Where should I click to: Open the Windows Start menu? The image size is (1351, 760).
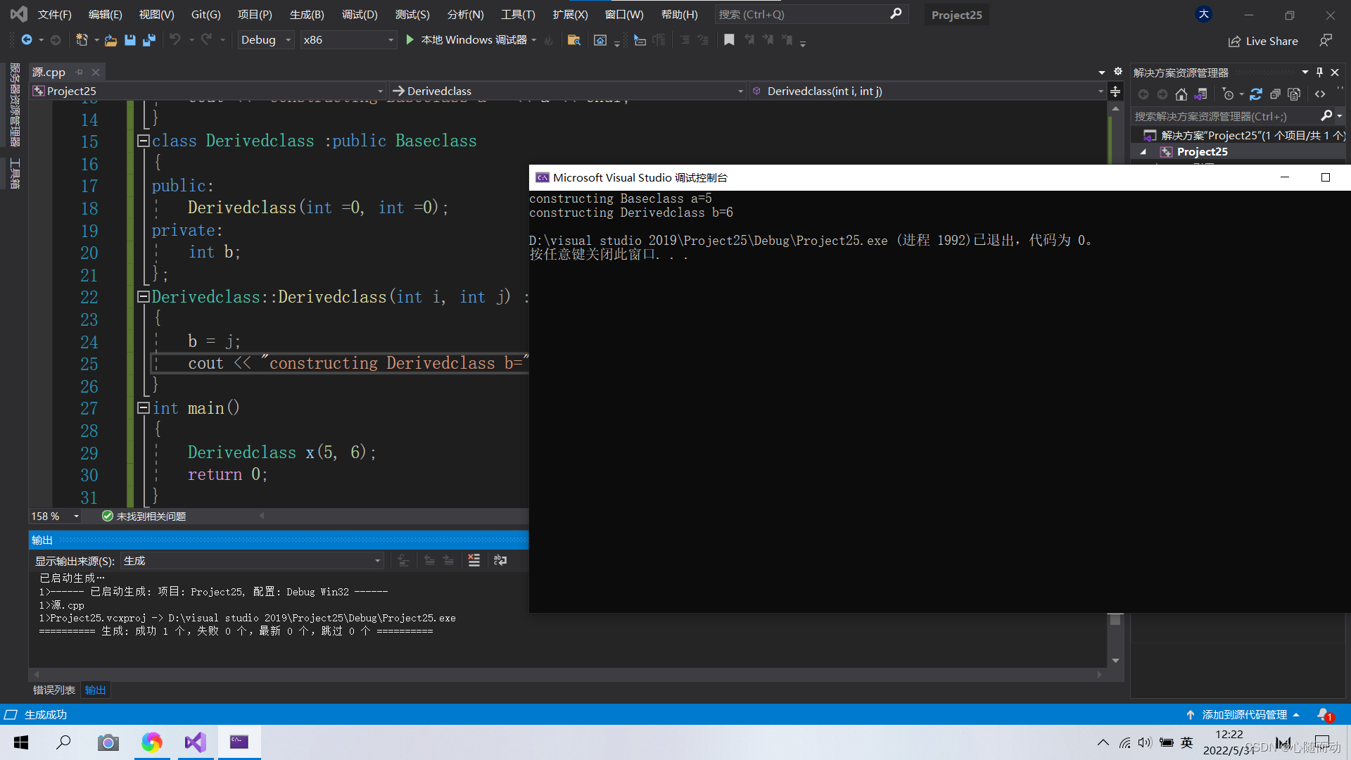click(x=21, y=742)
